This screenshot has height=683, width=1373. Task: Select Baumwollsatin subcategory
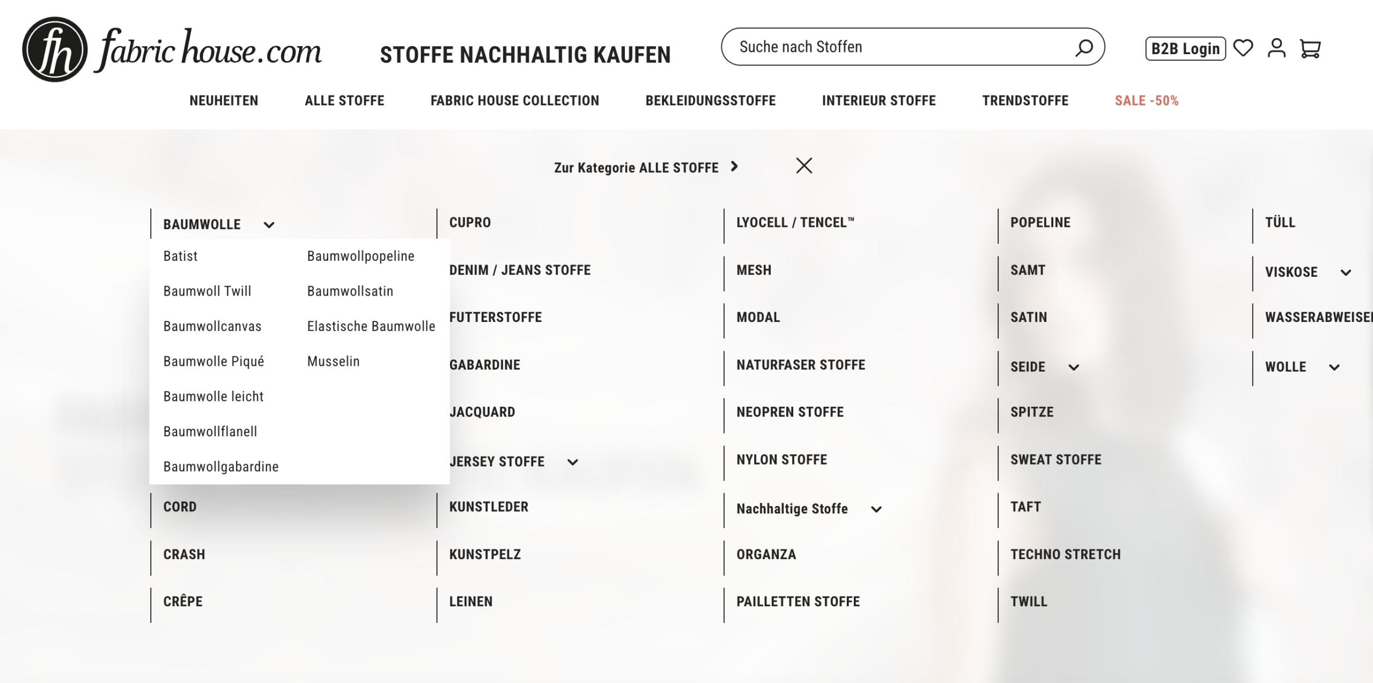point(350,291)
